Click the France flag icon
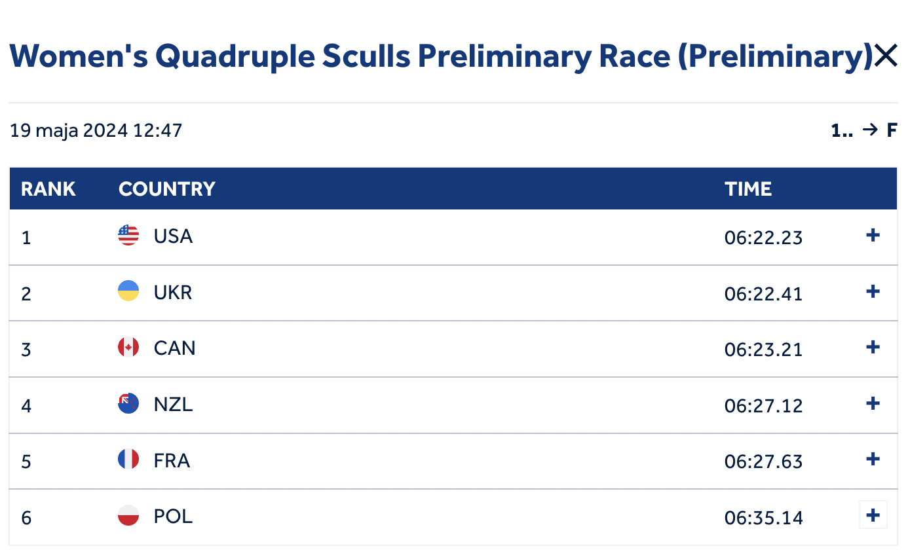908x559 pixels. pos(128,460)
